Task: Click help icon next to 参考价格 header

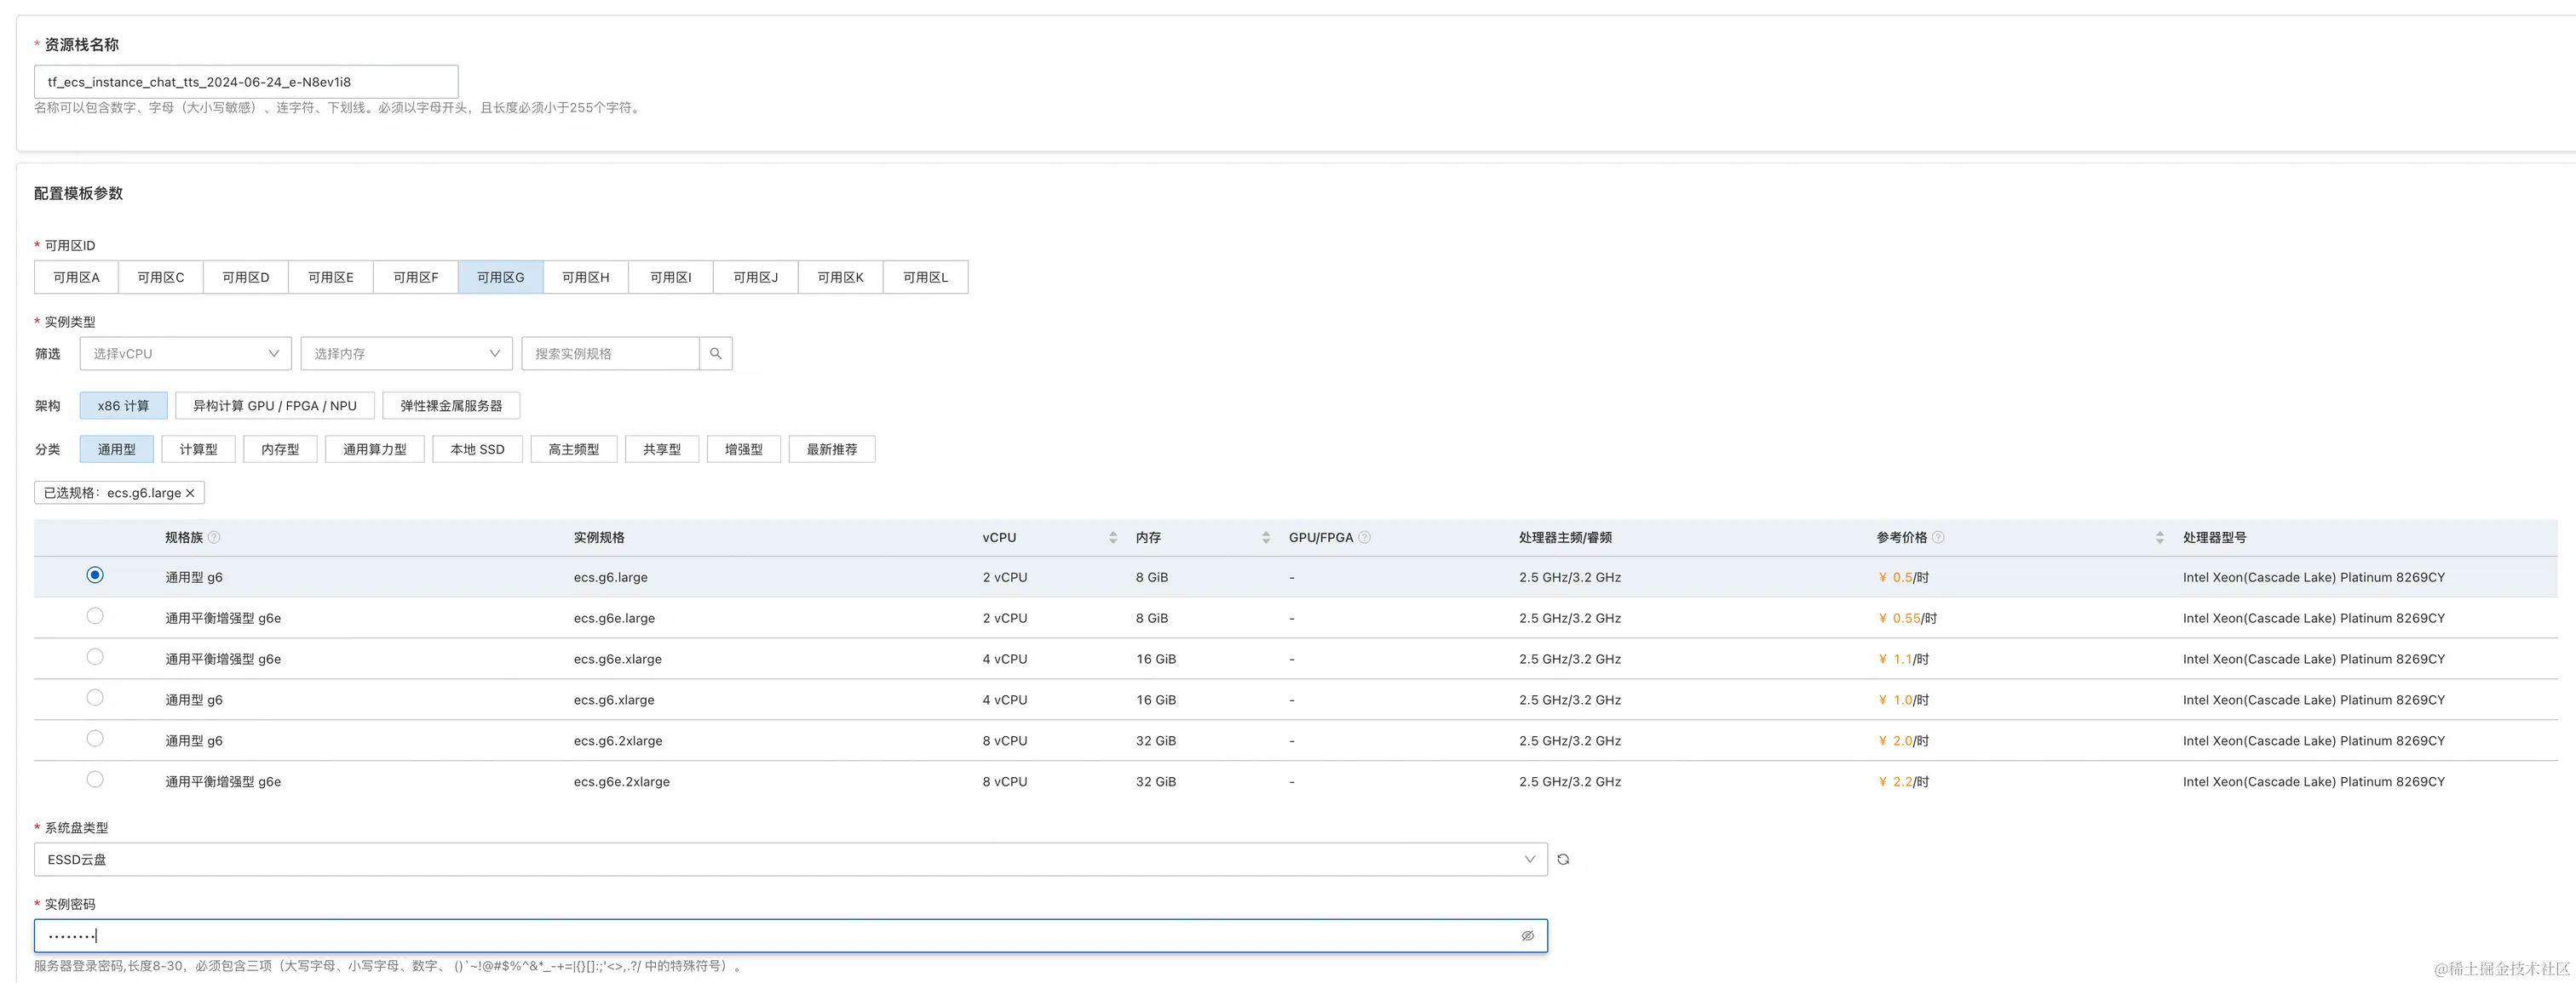Action: click(1938, 537)
